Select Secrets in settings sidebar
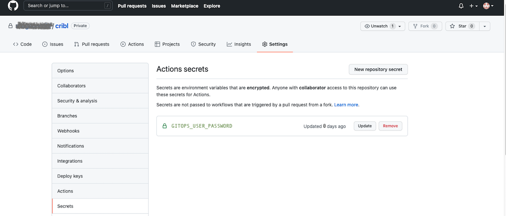 click(100, 206)
